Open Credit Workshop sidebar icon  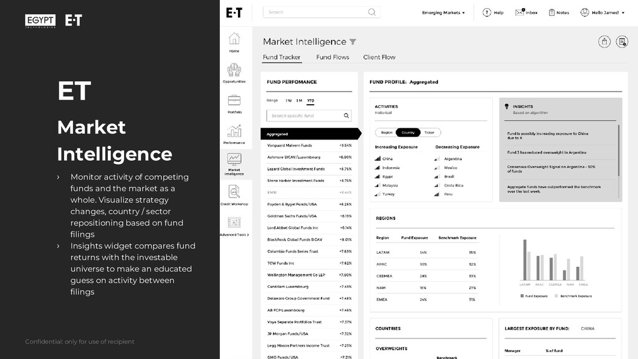click(x=234, y=192)
